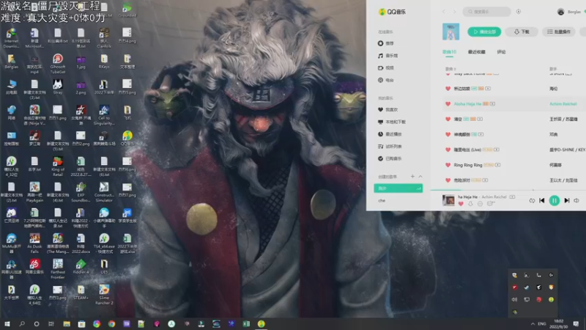This screenshot has width=586, height=330.
Task: Open recently played in sidebar
Action: pyautogui.click(x=390, y=134)
